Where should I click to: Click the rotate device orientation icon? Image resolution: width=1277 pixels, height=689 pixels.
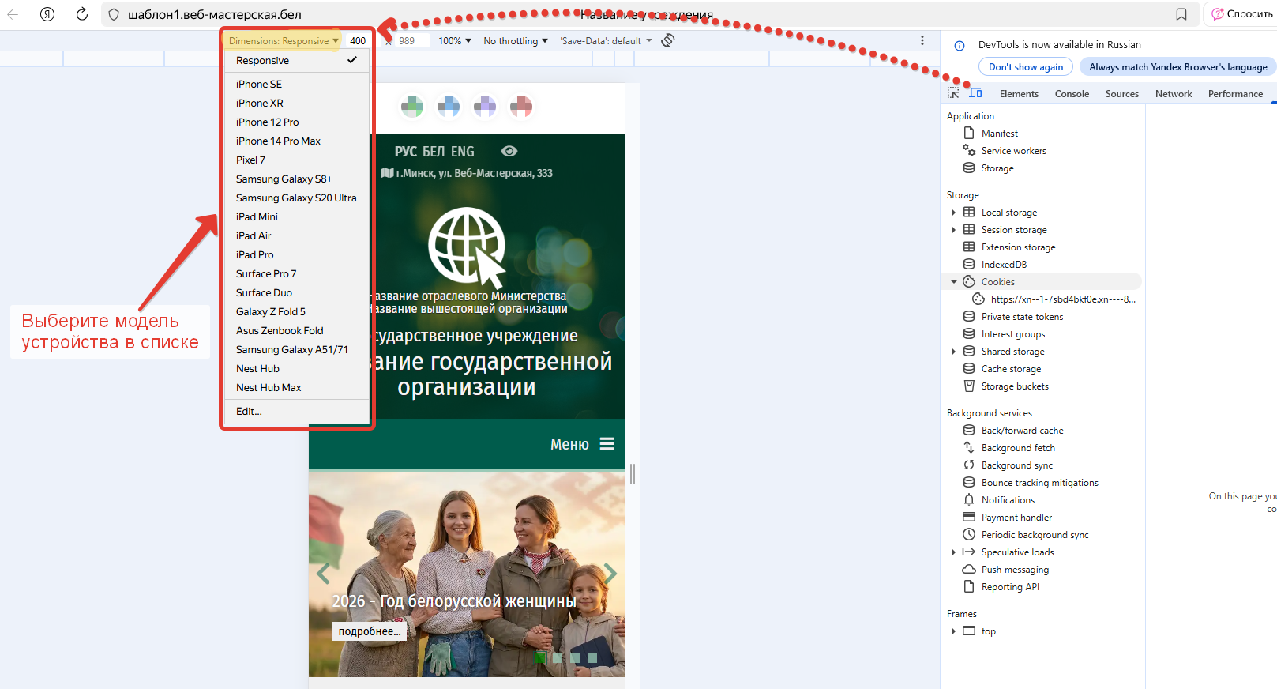pos(668,40)
